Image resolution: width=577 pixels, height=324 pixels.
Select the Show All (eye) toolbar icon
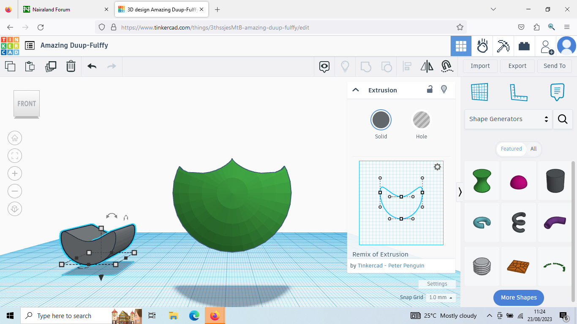[x=324, y=66]
